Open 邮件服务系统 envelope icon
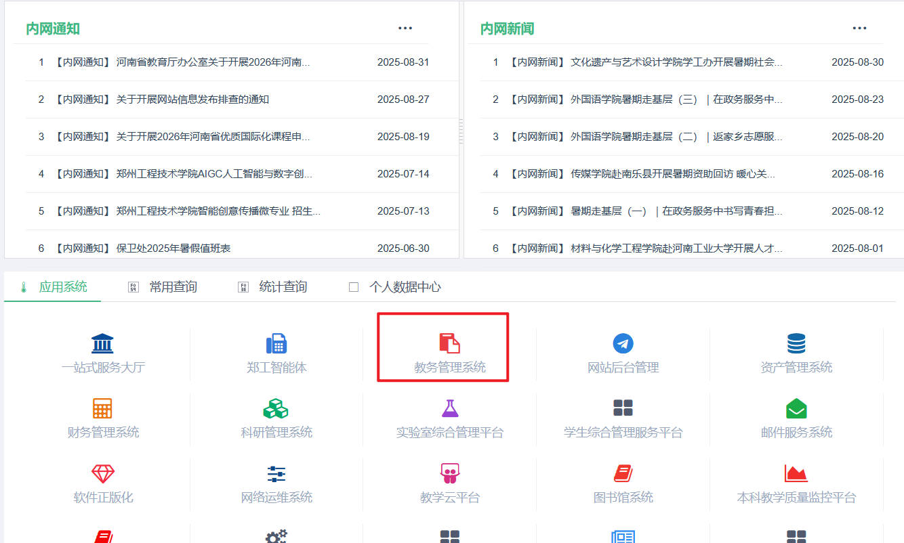 coord(796,408)
